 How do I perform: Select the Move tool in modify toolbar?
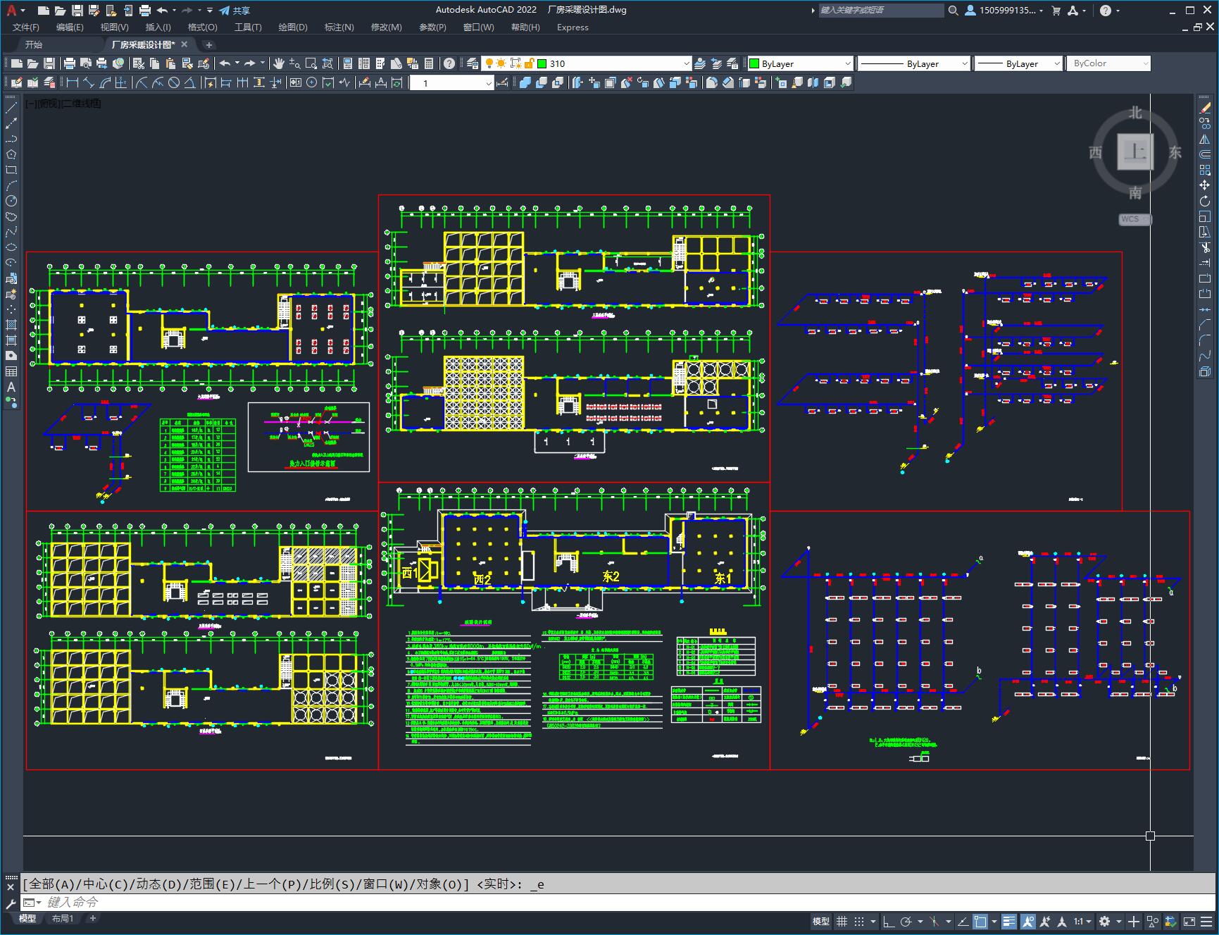[1205, 185]
